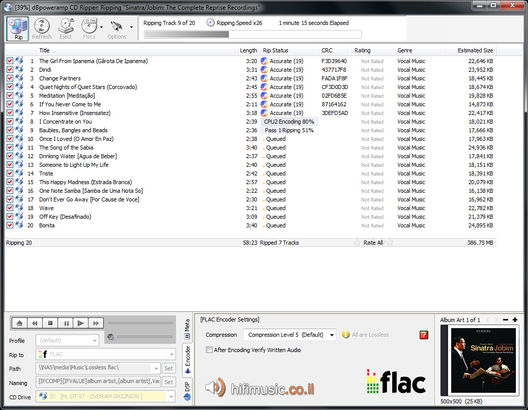Uncheck the Change Partners track checkbox
The height and width of the screenshot is (410, 528).
pos(10,78)
